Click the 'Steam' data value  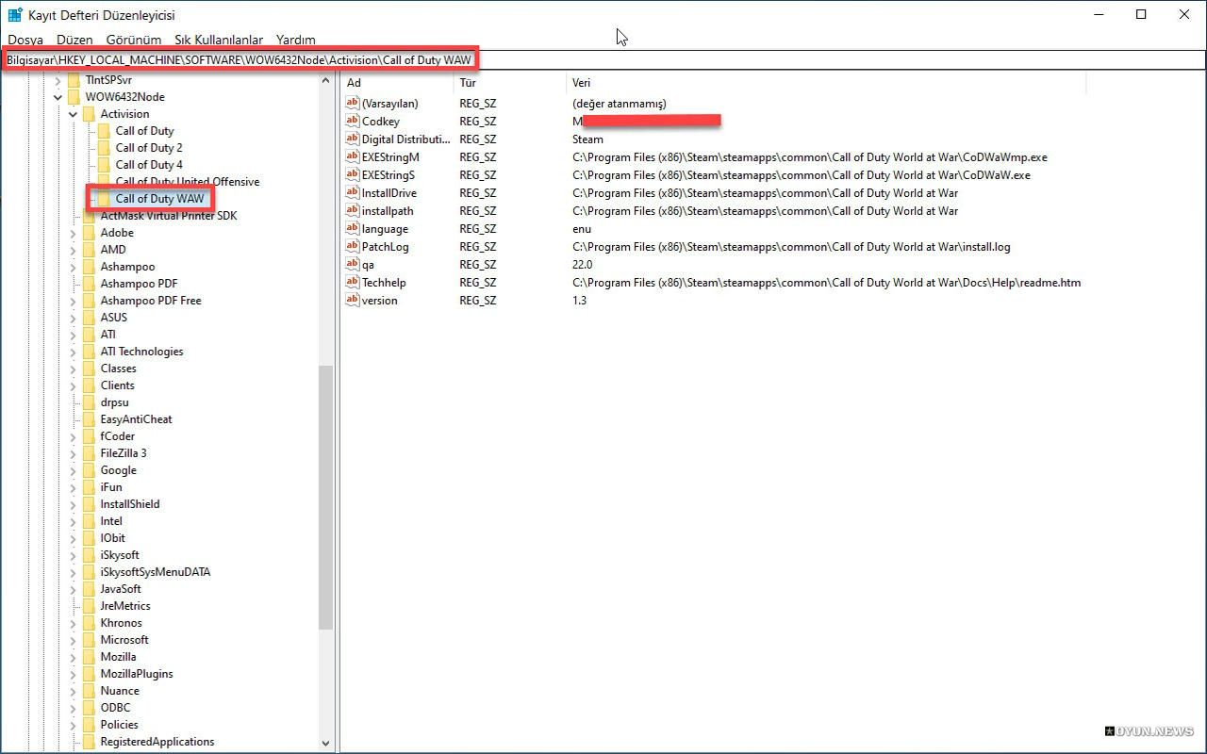point(587,139)
